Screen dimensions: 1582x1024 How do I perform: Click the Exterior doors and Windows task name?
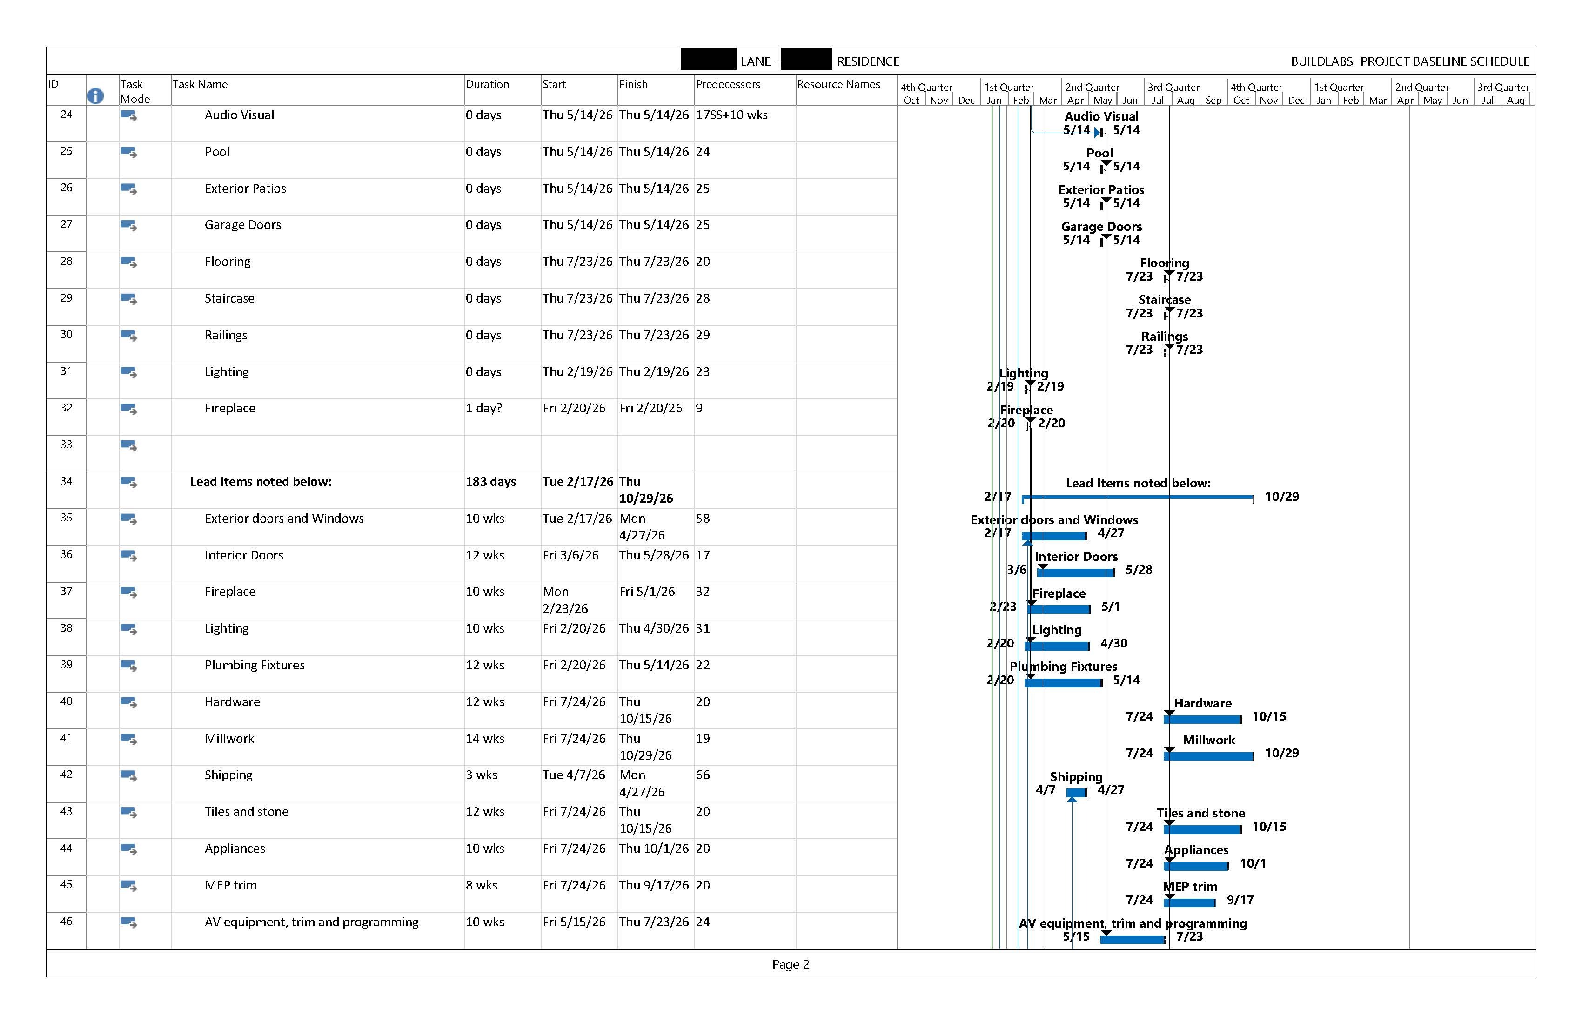(x=284, y=519)
